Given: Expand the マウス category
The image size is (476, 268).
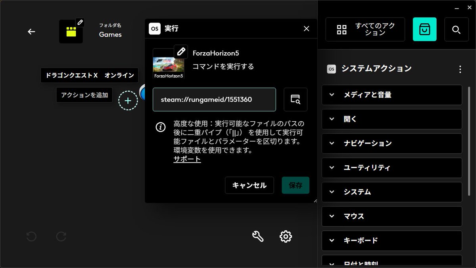Looking at the screenshot, I should pos(392,216).
